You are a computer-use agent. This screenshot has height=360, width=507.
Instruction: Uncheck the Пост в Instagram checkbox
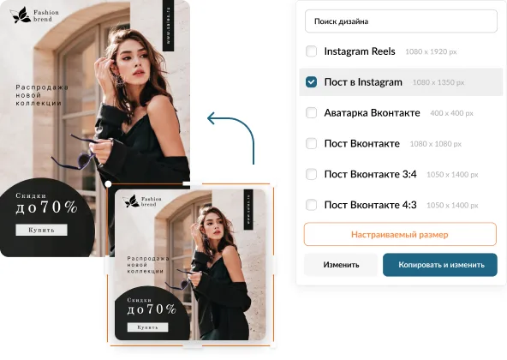coord(311,82)
